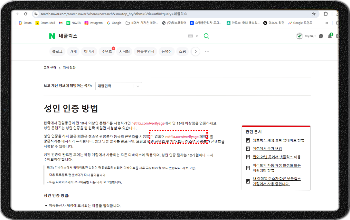Open the on-screen keyboard icon
Image resolution: width=350 pixels, height=220 pixels.
click(x=190, y=36)
